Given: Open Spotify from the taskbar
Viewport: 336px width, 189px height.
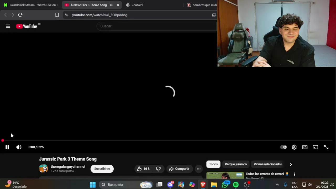Looking at the screenshot, I should point(236,185).
